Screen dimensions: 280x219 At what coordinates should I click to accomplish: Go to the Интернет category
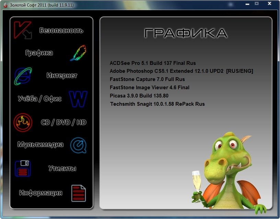point(62,76)
